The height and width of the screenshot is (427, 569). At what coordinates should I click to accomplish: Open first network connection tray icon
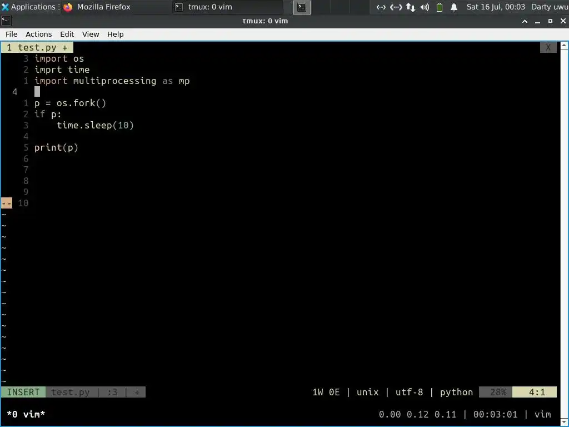pyautogui.click(x=381, y=7)
